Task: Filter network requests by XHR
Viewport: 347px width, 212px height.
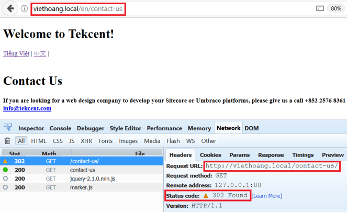Action: (x=87, y=141)
